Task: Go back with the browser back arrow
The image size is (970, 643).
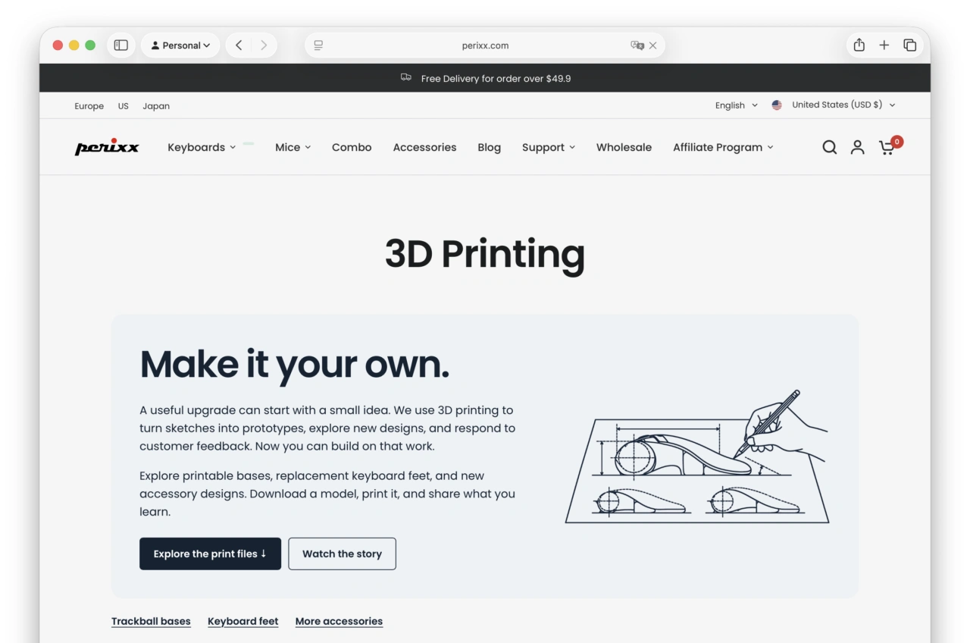Action: point(239,45)
